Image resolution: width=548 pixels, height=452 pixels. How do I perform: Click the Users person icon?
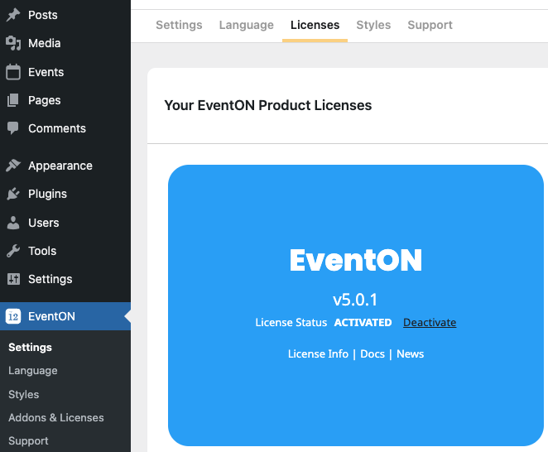(x=13, y=223)
